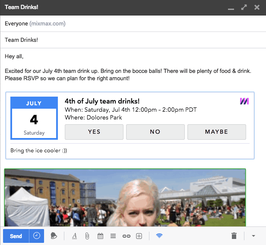The image size is (266, 245).
Task: RSVP YES to the team drinks
Action: pos(94,132)
